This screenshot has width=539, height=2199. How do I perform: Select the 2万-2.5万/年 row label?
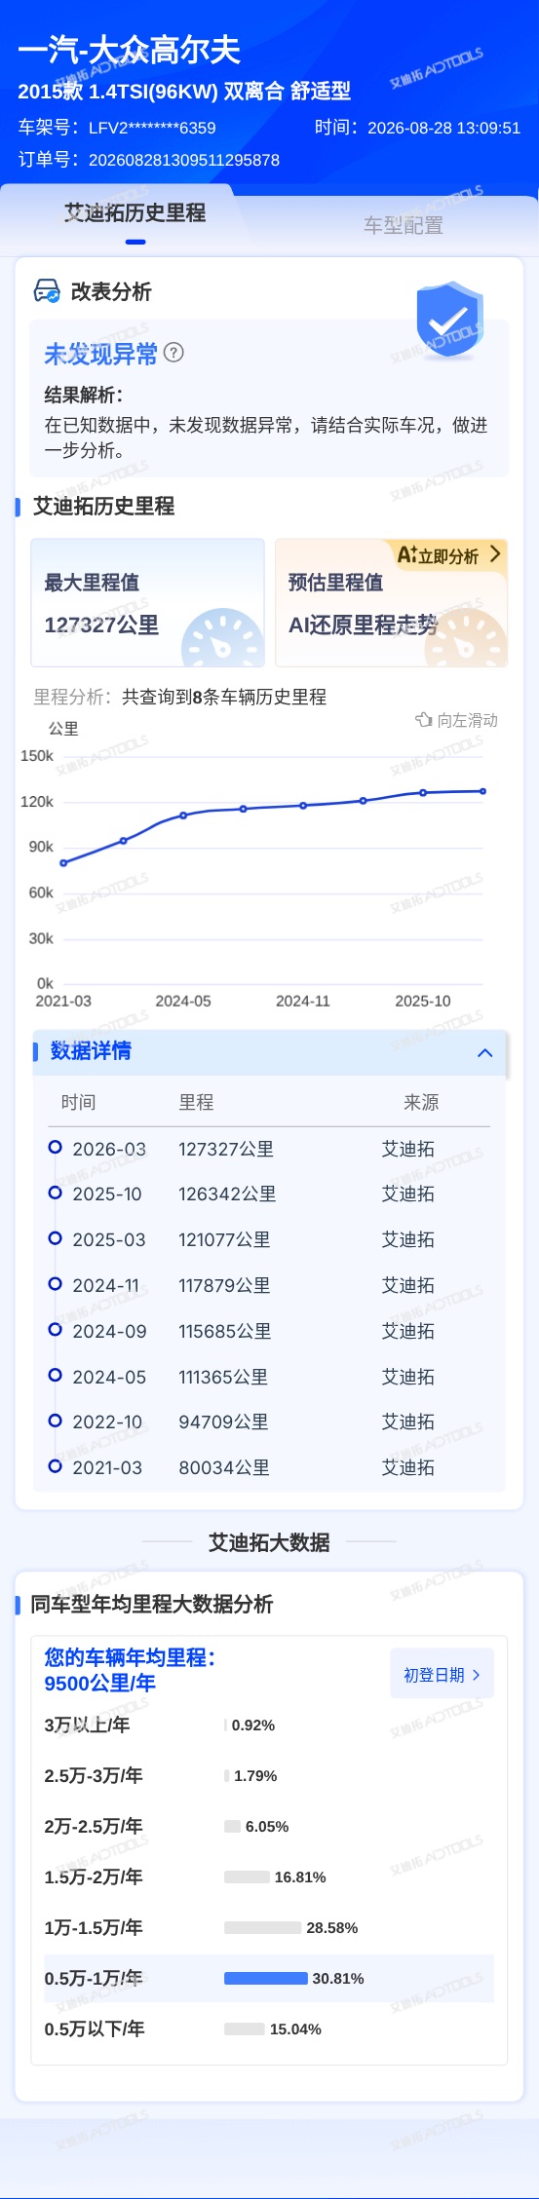94,1826
